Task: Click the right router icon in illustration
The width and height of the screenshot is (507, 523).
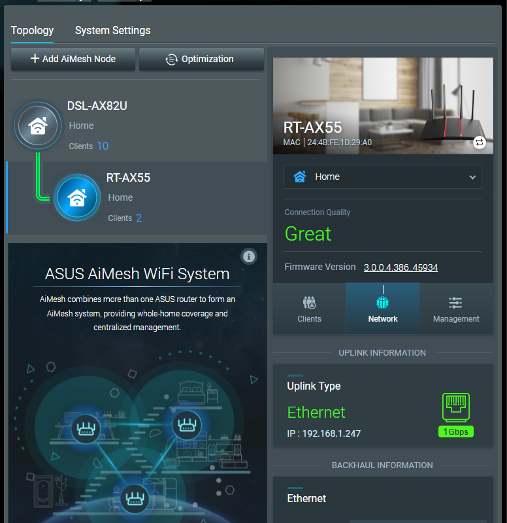Action: (187, 425)
